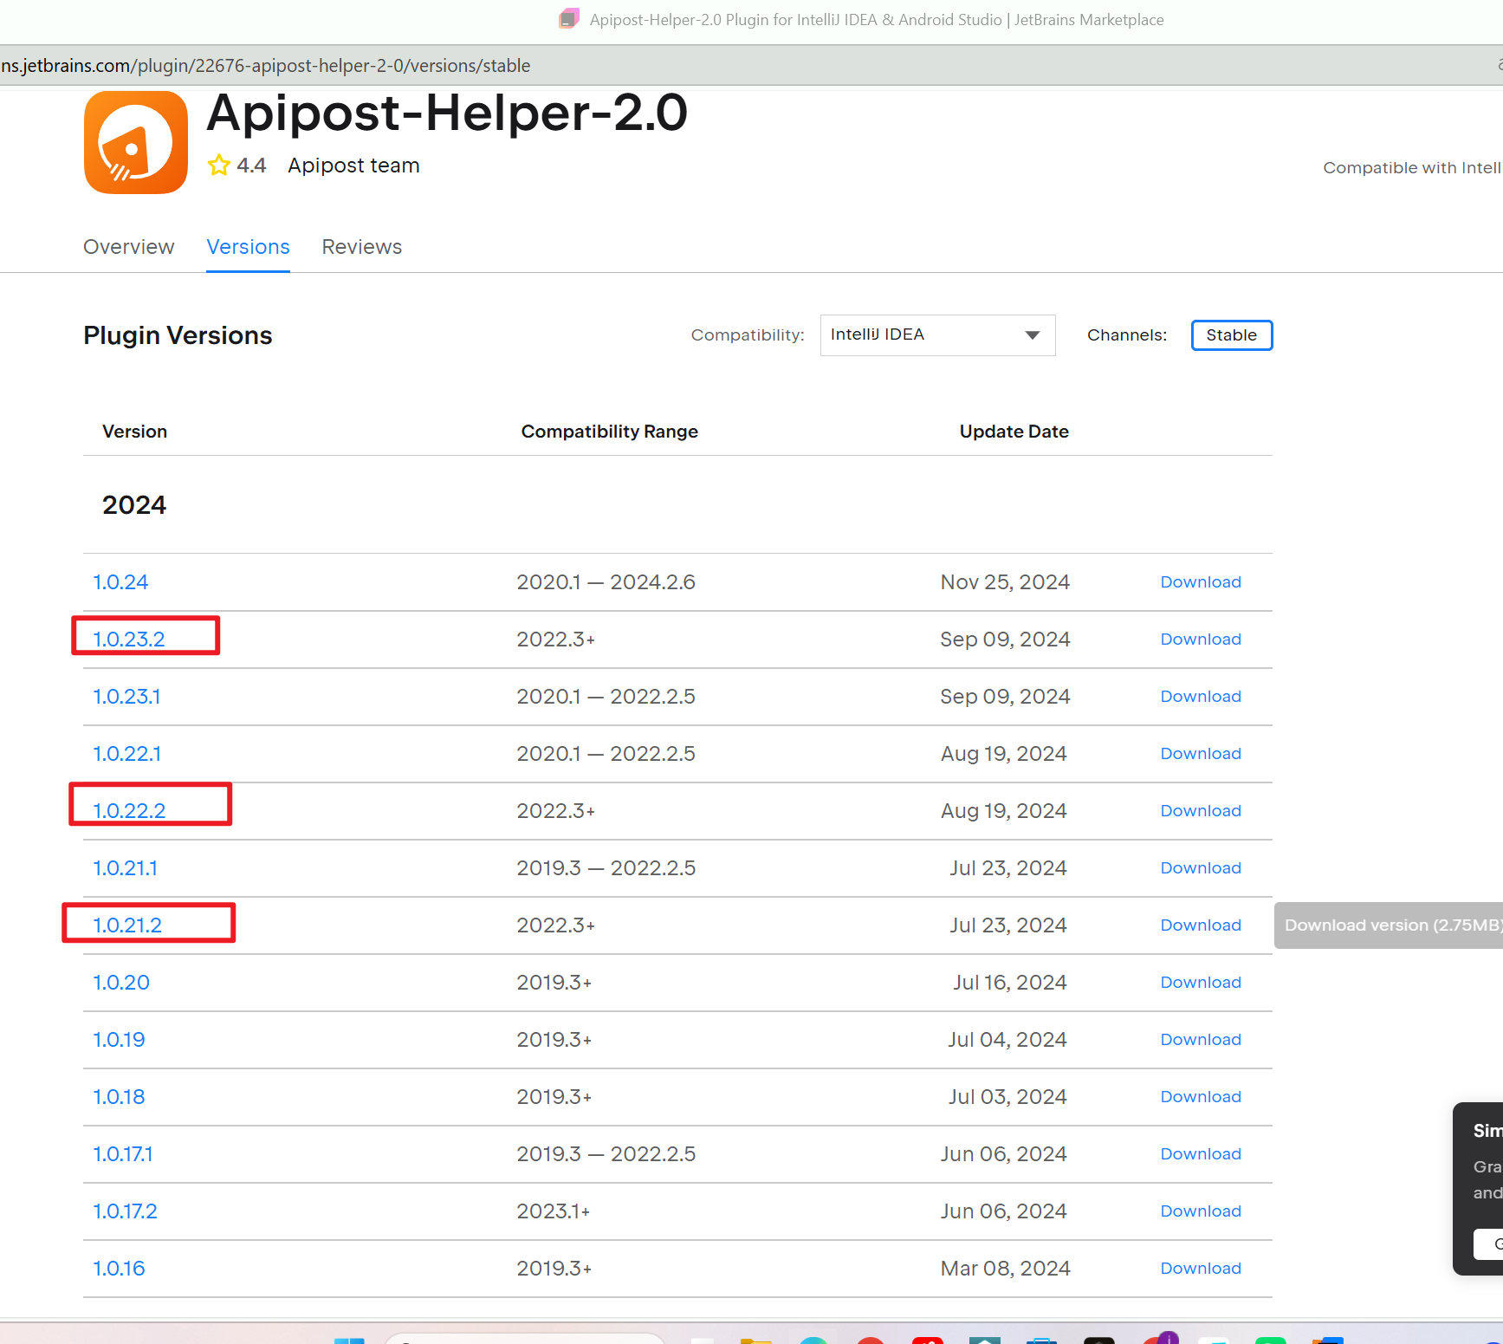Open version 1.0.19 link
The width and height of the screenshot is (1503, 1344).
click(119, 1040)
